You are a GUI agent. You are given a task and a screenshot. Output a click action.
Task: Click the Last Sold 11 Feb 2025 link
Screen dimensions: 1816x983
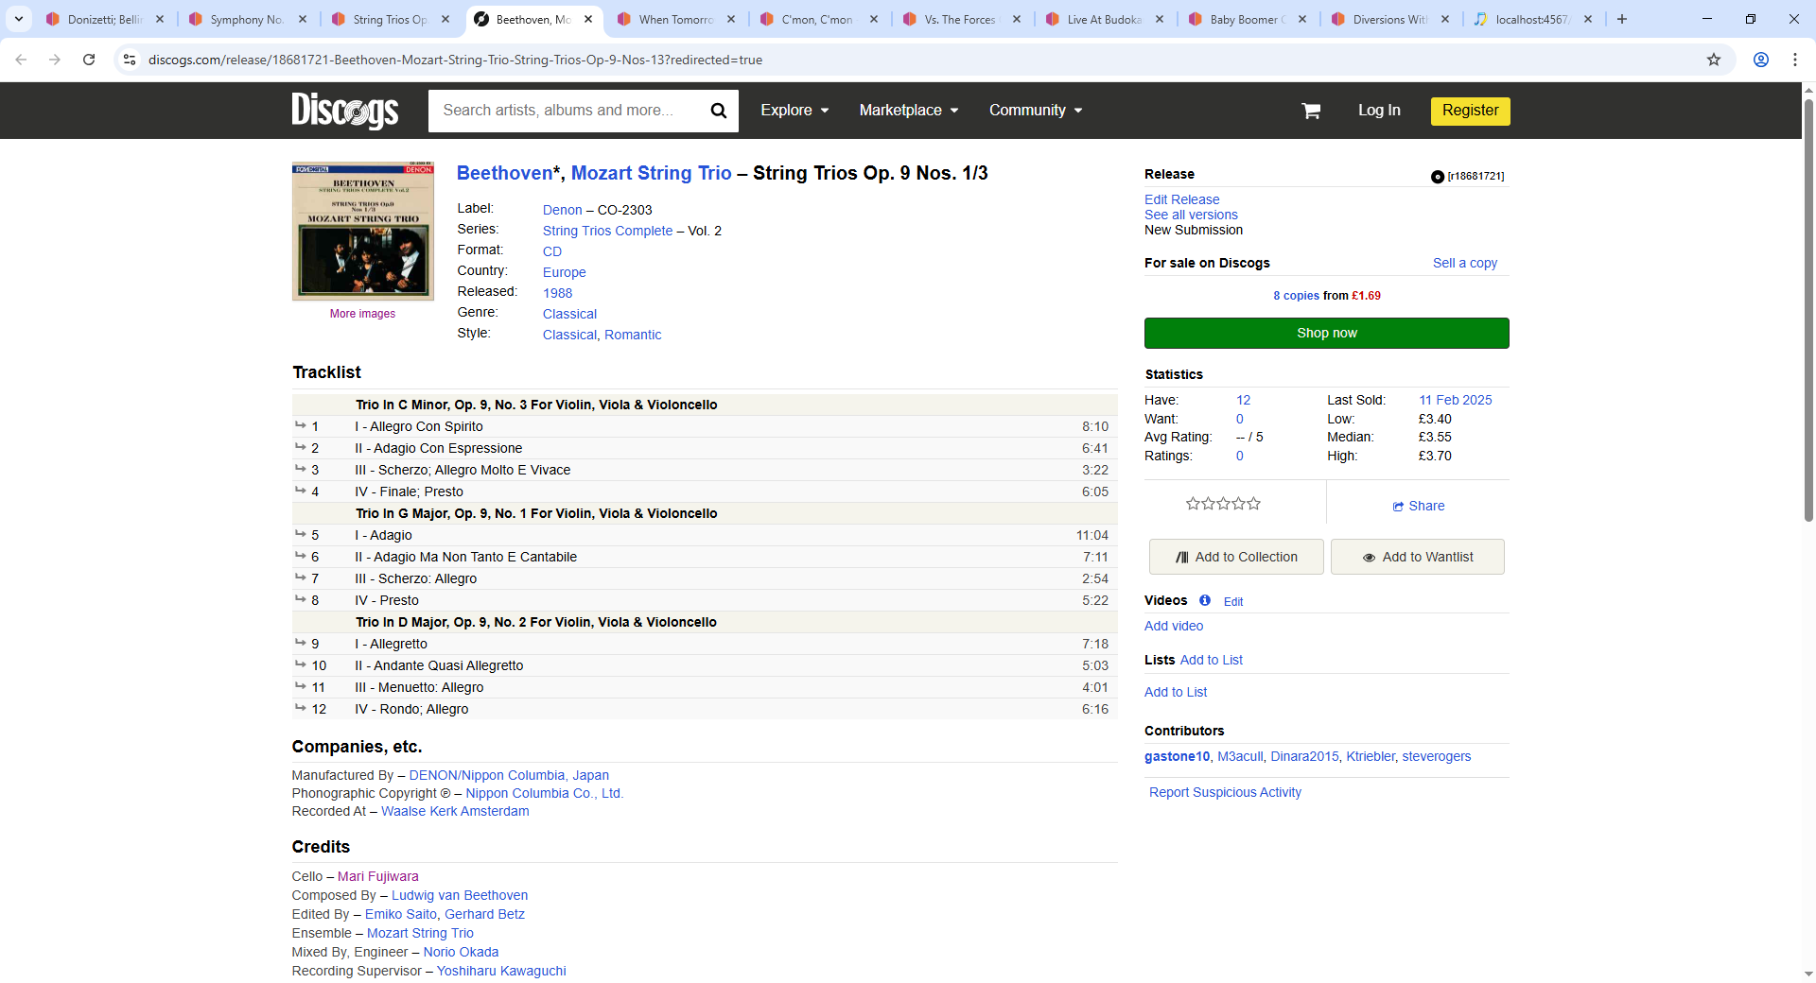coord(1455,400)
